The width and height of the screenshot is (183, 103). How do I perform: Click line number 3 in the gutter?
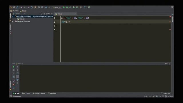[x=55, y=26]
